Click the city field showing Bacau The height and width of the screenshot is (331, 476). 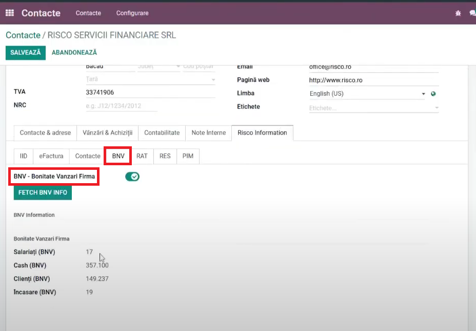coord(110,67)
